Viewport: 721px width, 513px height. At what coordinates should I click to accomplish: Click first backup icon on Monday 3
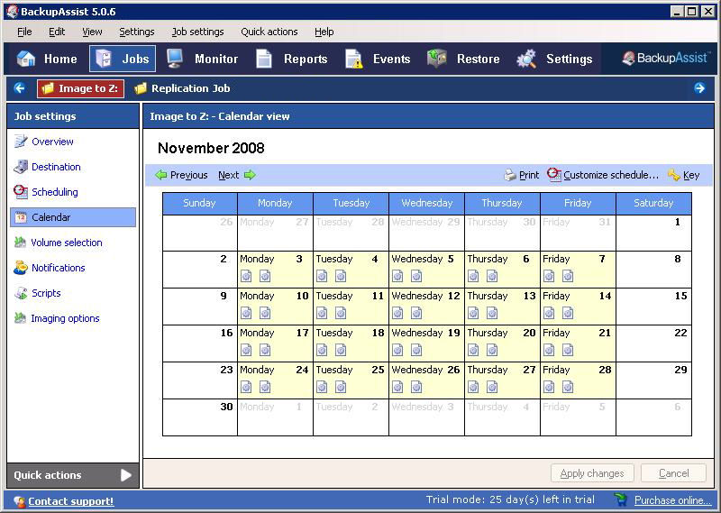tap(246, 276)
